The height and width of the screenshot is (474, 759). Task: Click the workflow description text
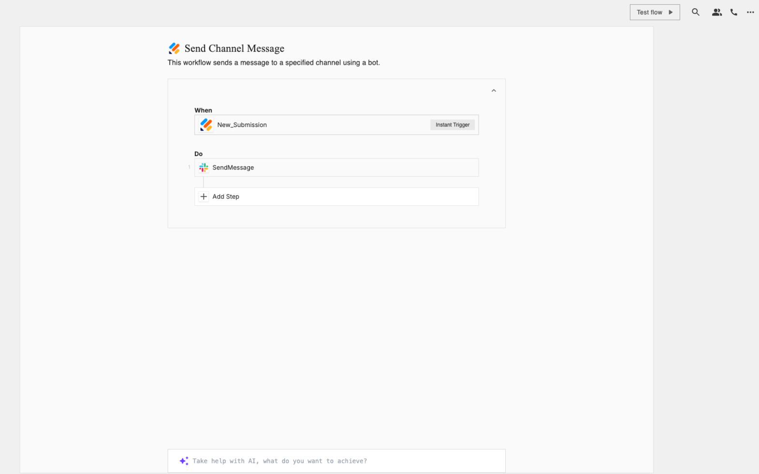point(274,63)
